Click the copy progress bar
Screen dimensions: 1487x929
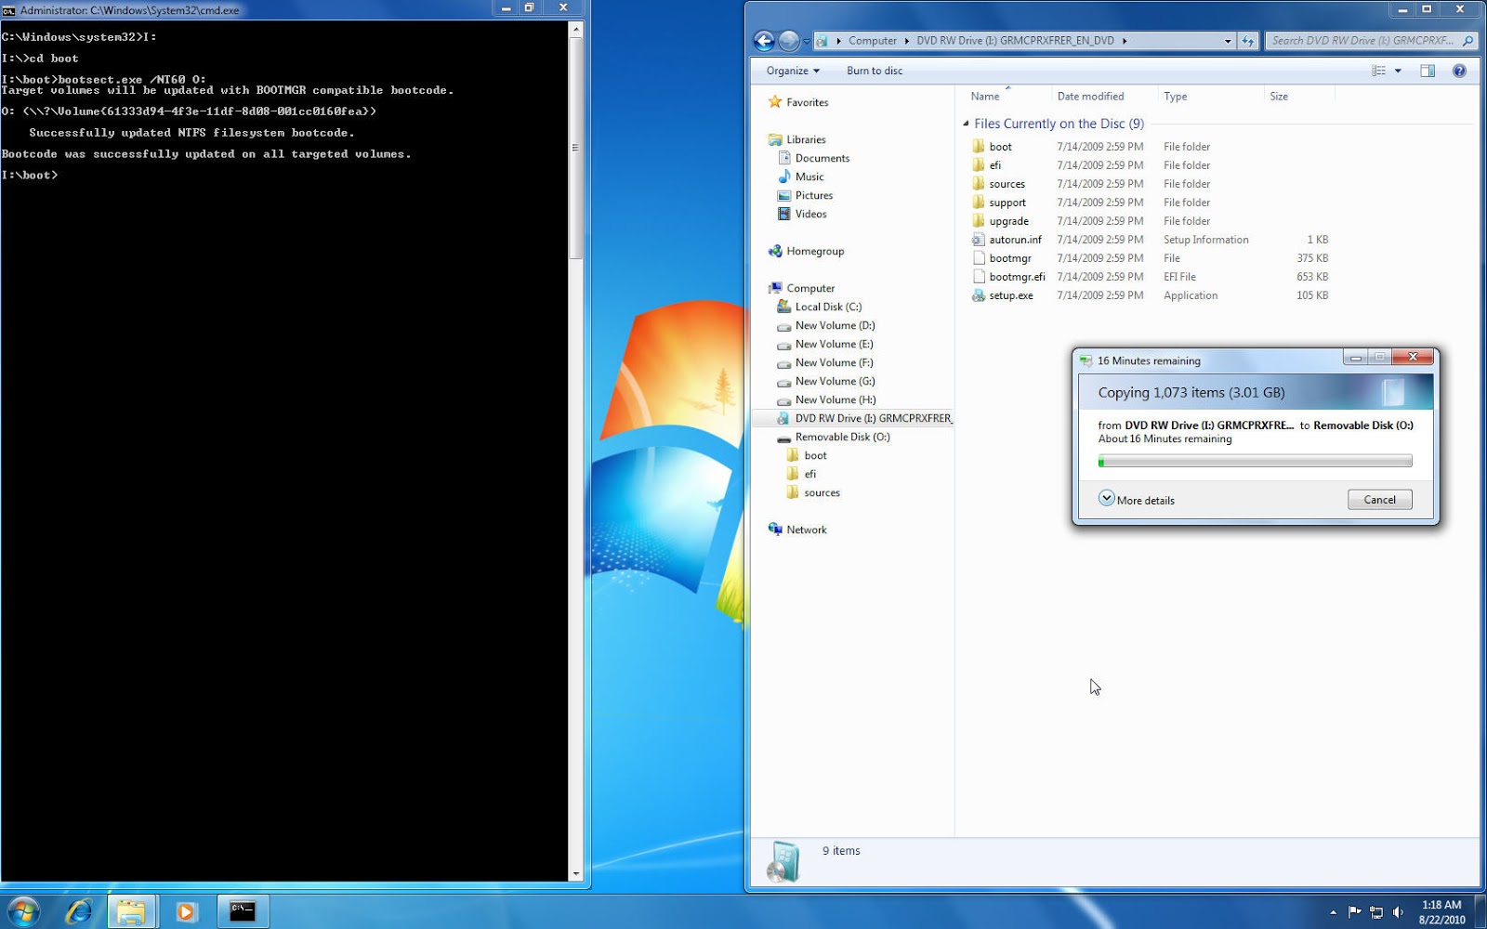click(x=1255, y=462)
